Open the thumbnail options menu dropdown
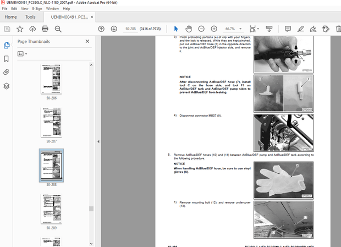Viewport: 341px width, 247px height. [23, 54]
